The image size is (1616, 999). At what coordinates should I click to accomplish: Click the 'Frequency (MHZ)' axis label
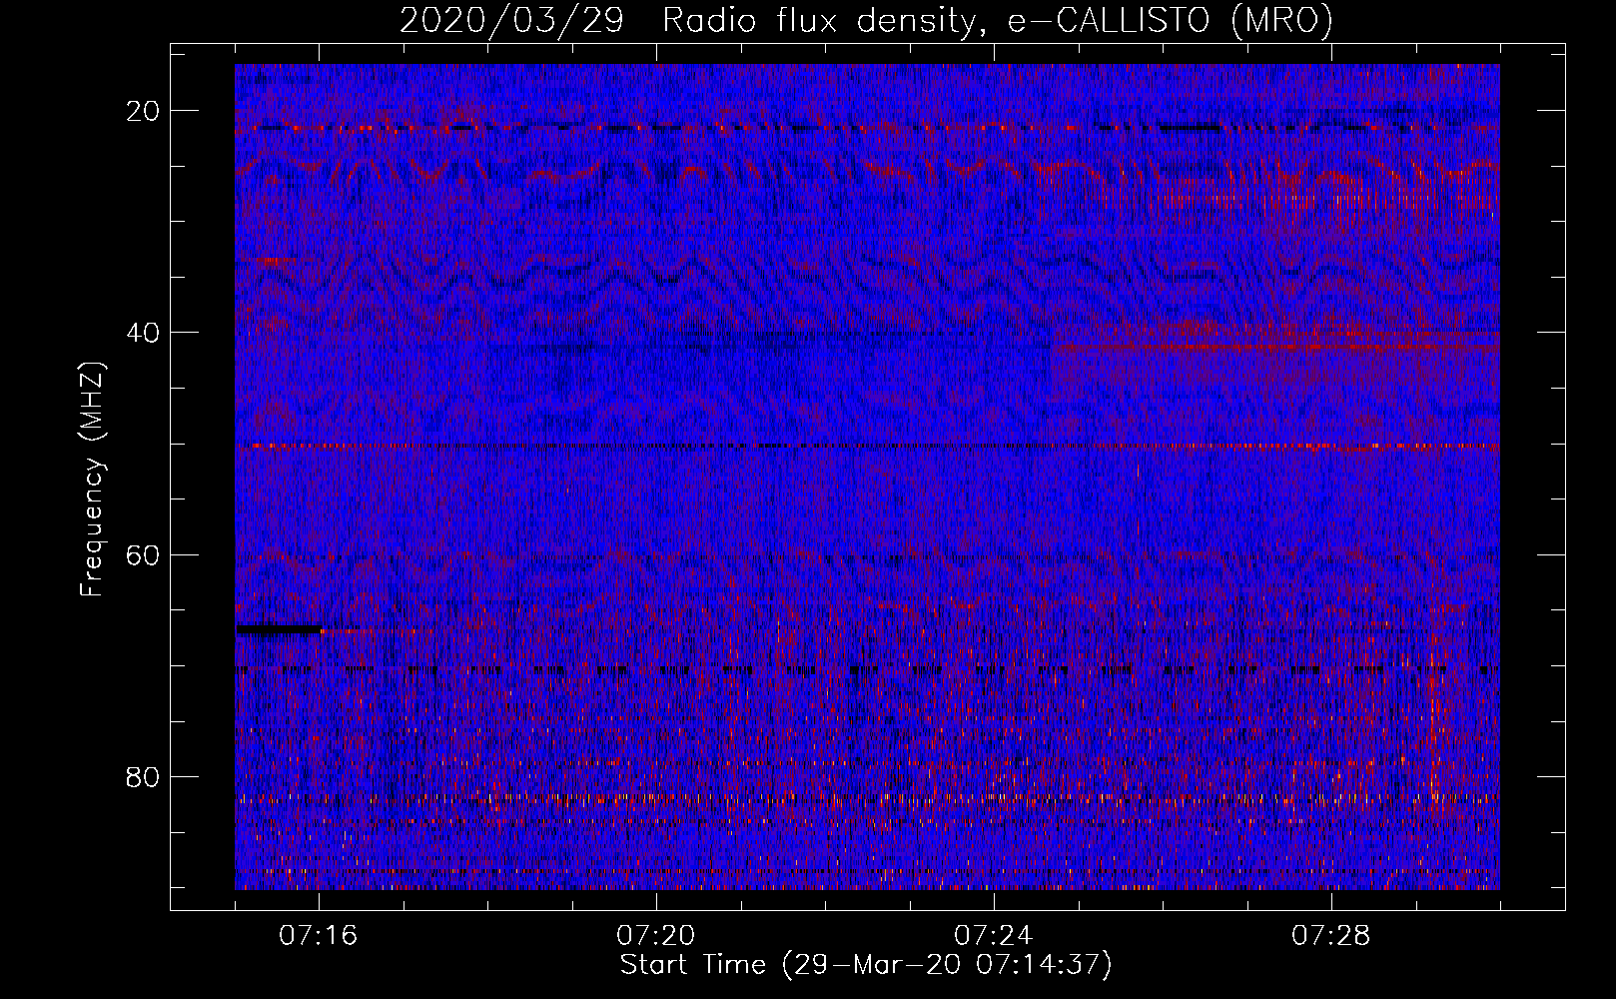pos(92,480)
